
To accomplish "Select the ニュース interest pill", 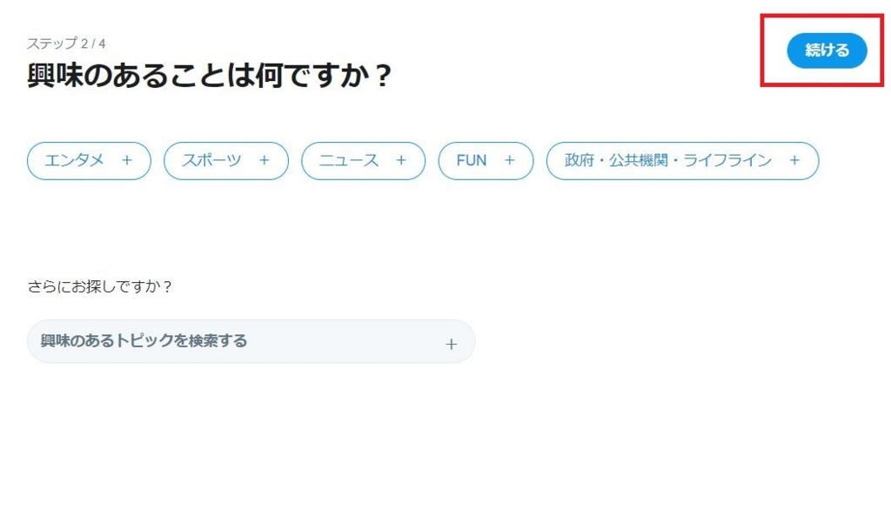I will coord(362,160).
